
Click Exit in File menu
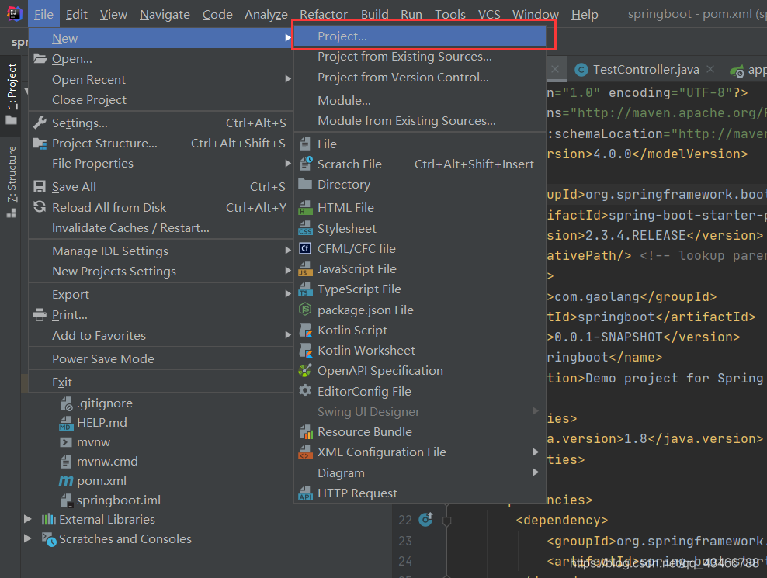point(161,382)
